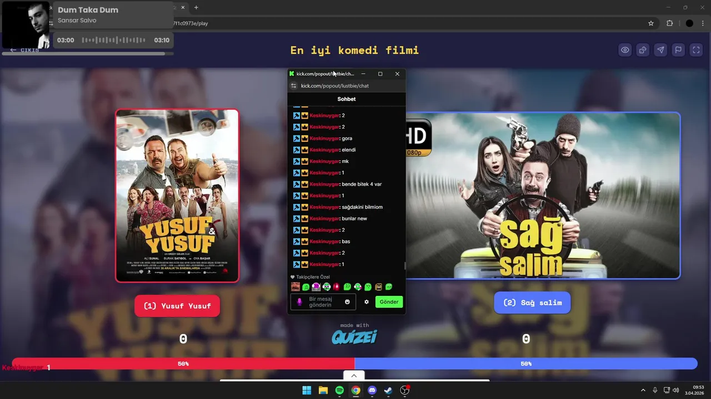Viewport: 711px width, 399px height.
Task: Open volume control in system tray
Action: (x=676, y=390)
